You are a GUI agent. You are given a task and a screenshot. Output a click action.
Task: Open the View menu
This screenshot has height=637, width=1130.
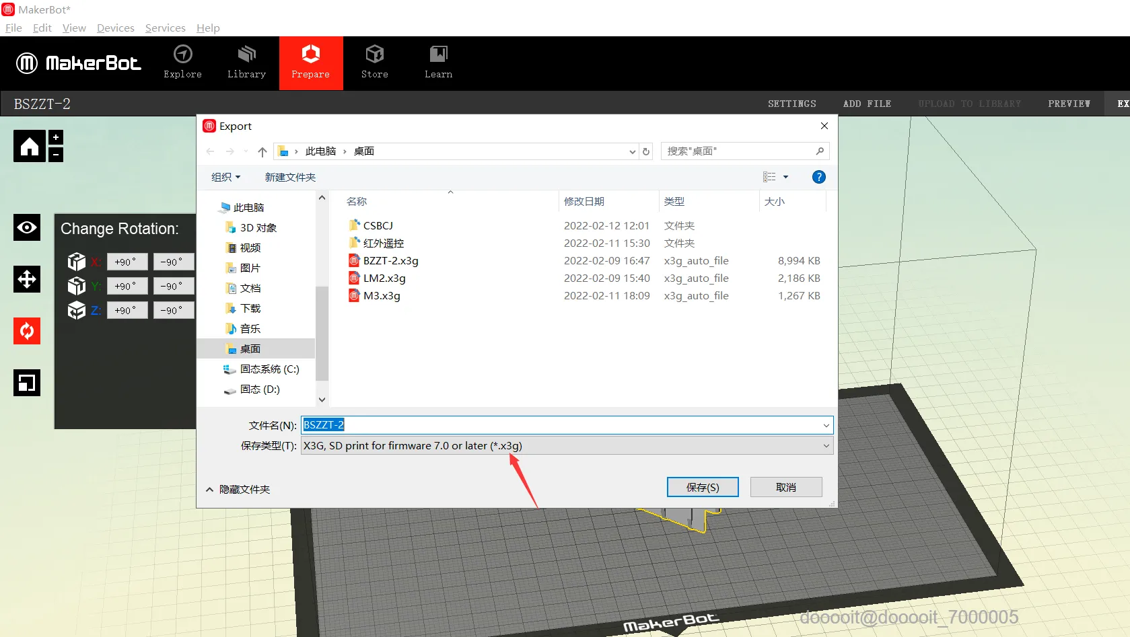[74, 28]
